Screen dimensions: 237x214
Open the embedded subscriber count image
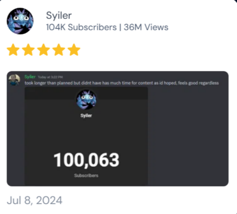(86, 136)
